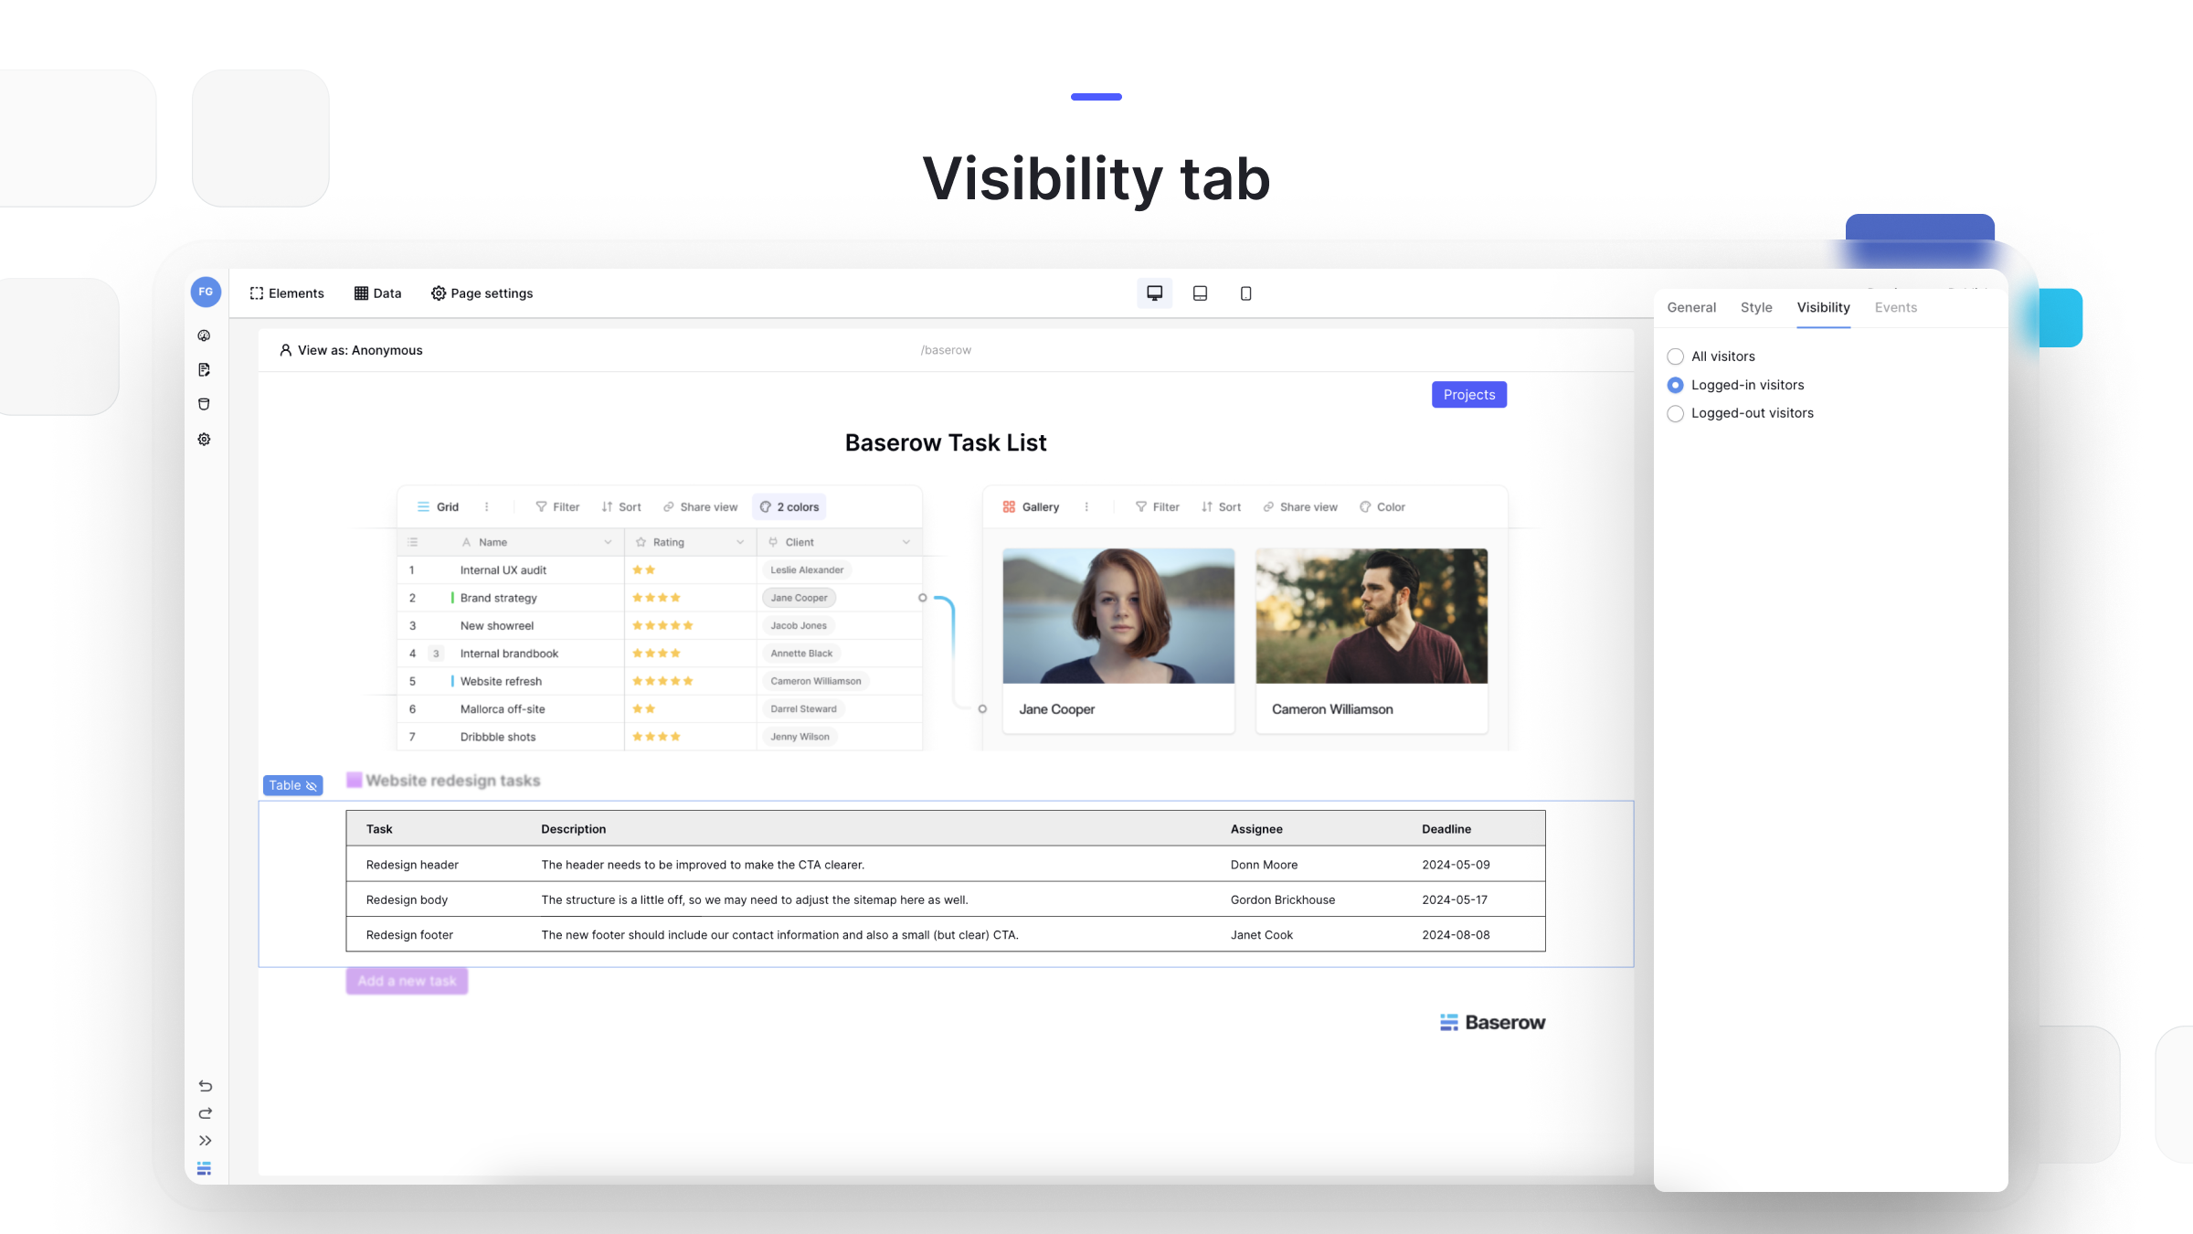Switch to the Events tab
Screen dimensions: 2193x1234
(1895, 307)
